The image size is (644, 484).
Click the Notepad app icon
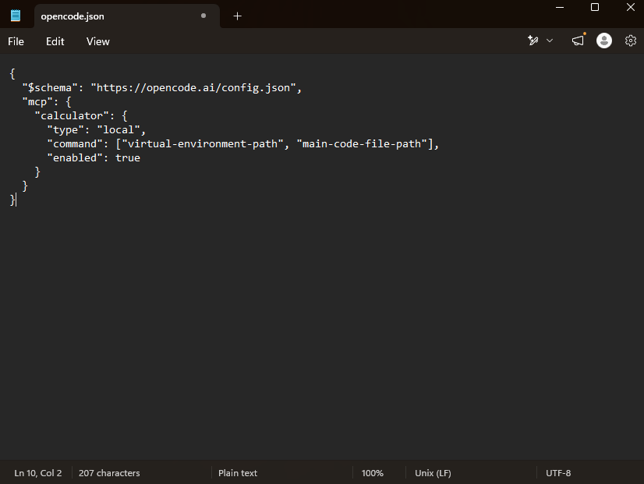16,16
